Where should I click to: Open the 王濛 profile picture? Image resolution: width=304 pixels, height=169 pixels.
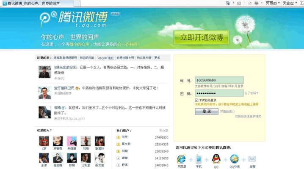pyautogui.click(x=44, y=158)
